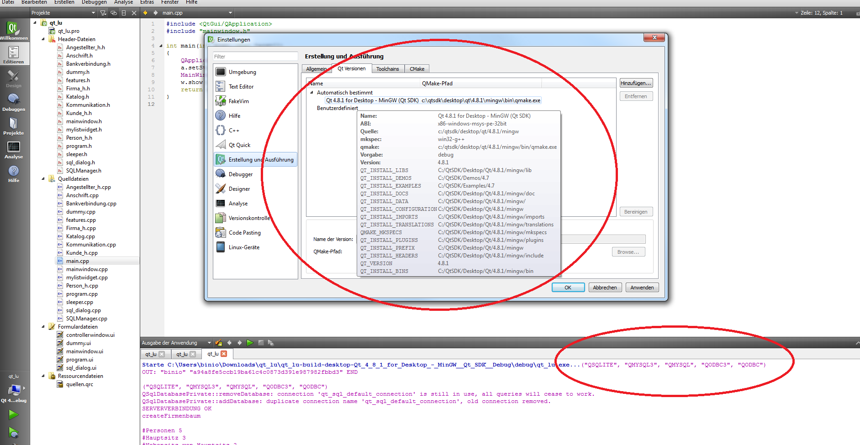
Task: Stop the running application in output toolbar
Action: [261, 343]
